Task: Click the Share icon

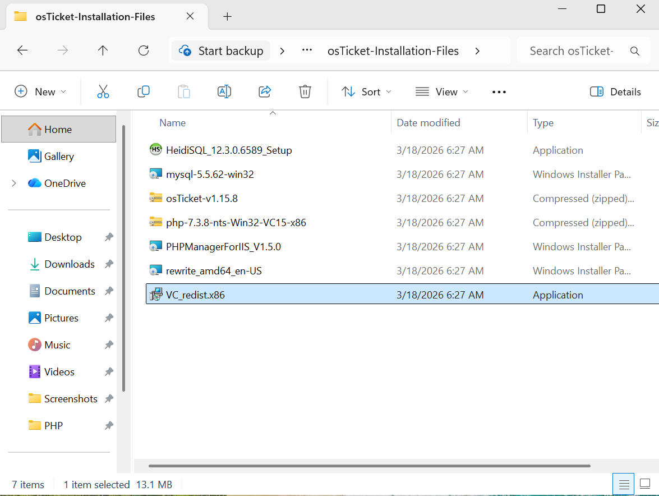Action: pyautogui.click(x=264, y=91)
